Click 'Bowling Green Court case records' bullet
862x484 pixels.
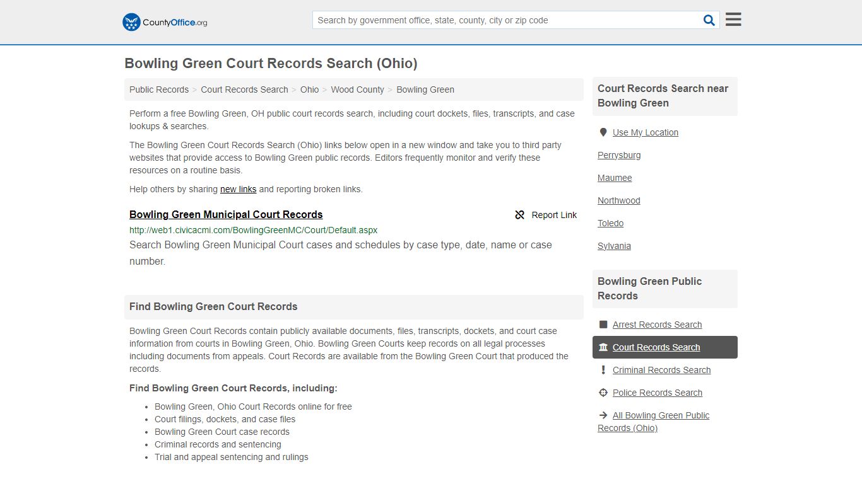click(222, 432)
